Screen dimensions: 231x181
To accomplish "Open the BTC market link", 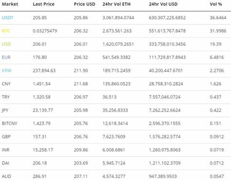I will pyautogui.click(x=6, y=31).
